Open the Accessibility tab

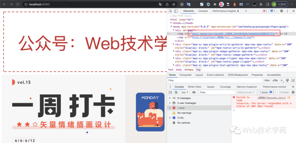point(274,75)
